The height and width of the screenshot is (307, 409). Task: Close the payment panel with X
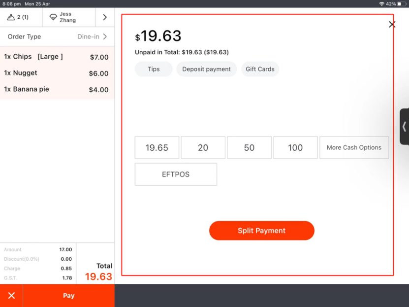click(x=392, y=25)
